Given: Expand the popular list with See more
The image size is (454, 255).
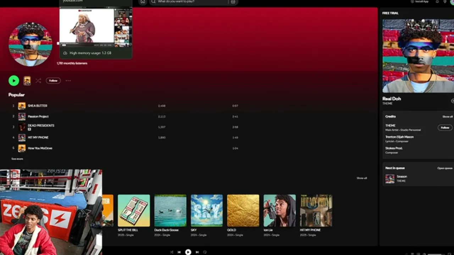Looking at the screenshot, I should coord(17,159).
